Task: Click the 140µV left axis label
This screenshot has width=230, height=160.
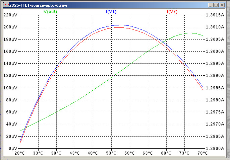Action: tap(10, 63)
